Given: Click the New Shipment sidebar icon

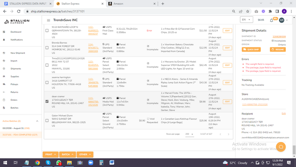Looking at the screenshot, I should pyautogui.click(x=4, y=53).
